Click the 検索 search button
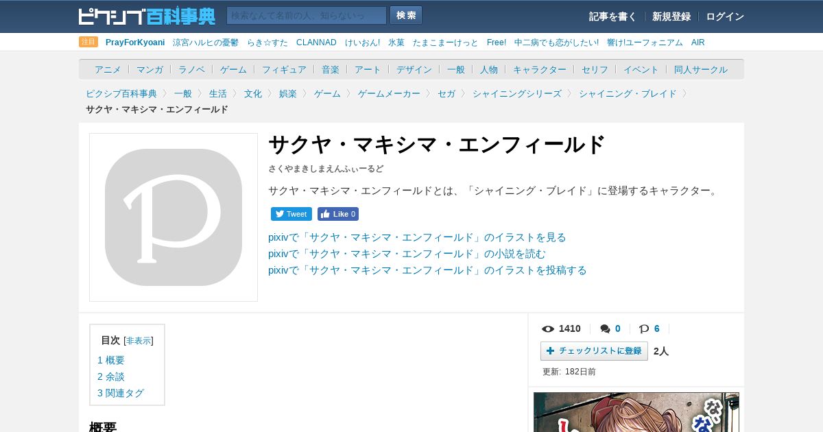 click(x=406, y=16)
